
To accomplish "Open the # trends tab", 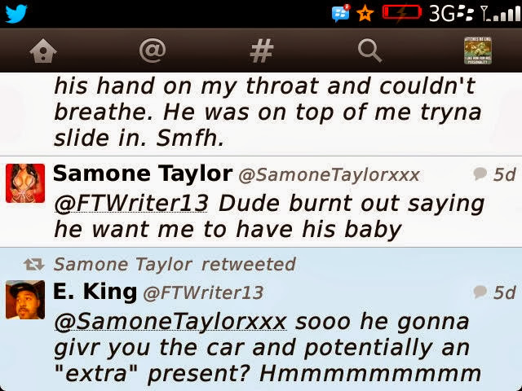I will tap(262, 51).
